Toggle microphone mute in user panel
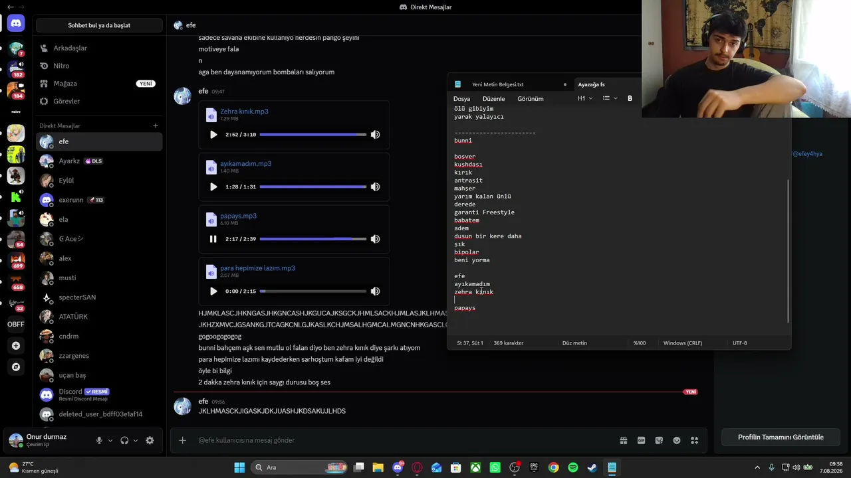The width and height of the screenshot is (851, 478). [x=99, y=440]
